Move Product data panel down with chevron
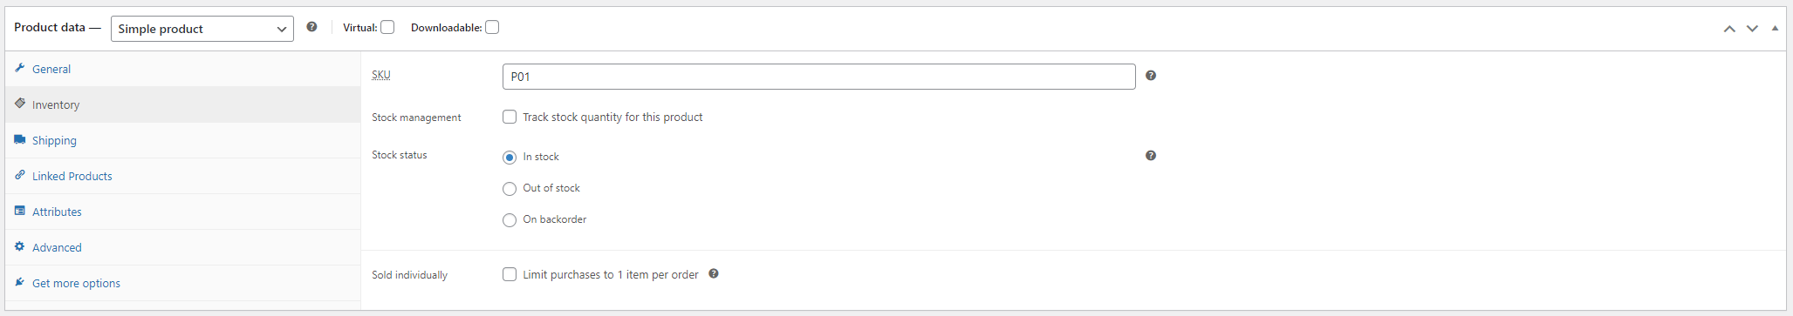The image size is (1793, 316). (1752, 29)
